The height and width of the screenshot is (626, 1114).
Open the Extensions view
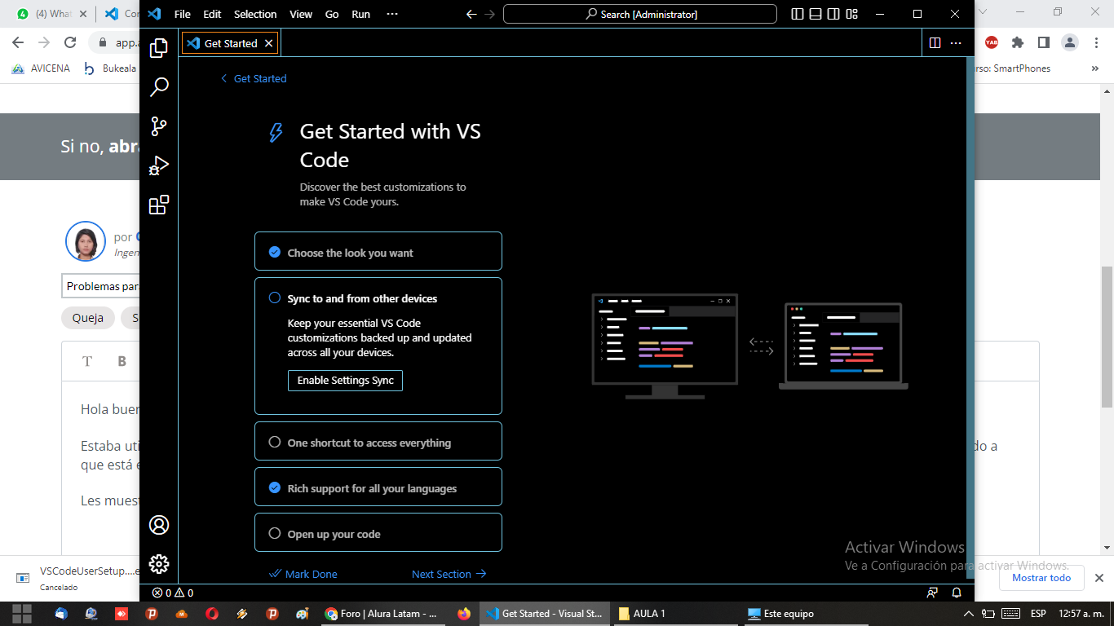[159, 205]
